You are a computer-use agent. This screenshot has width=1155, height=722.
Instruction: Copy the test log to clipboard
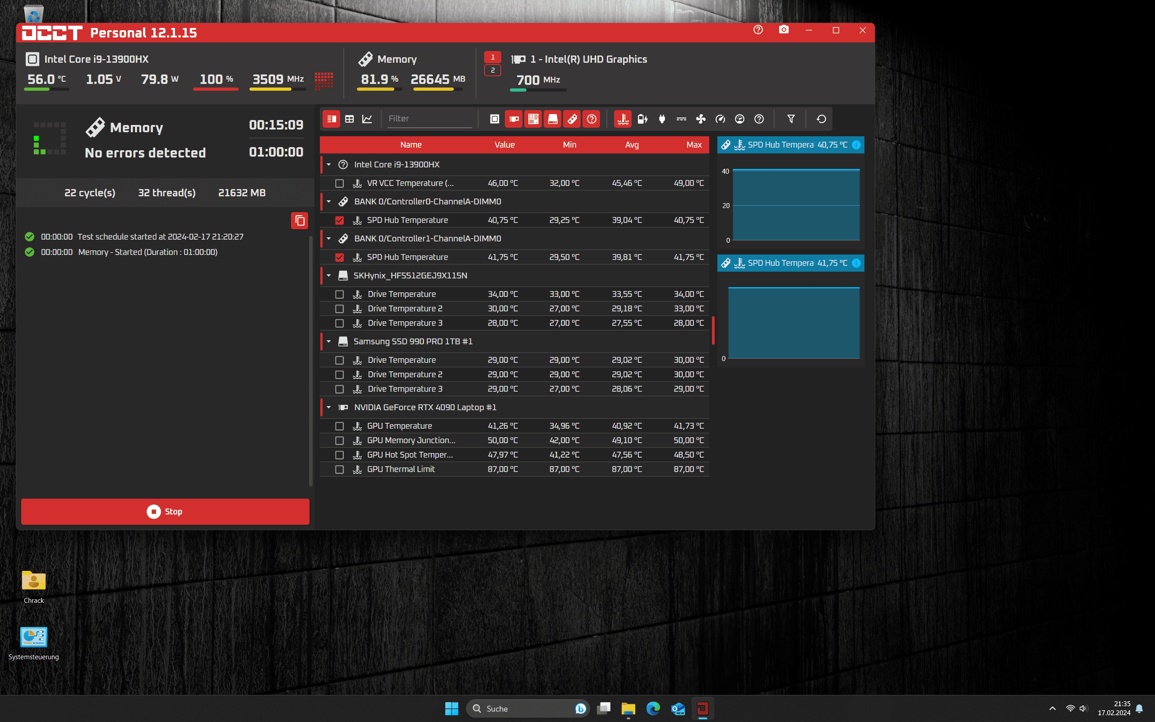(x=299, y=221)
